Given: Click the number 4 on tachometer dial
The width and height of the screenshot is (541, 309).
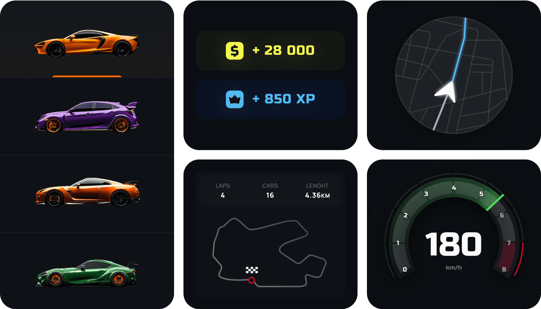Looking at the screenshot, I should point(454,188).
